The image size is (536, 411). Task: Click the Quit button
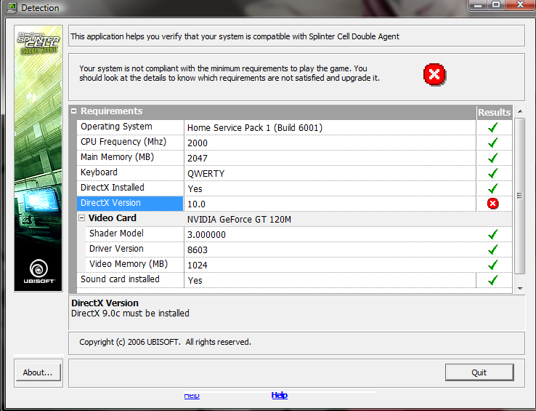click(479, 372)
